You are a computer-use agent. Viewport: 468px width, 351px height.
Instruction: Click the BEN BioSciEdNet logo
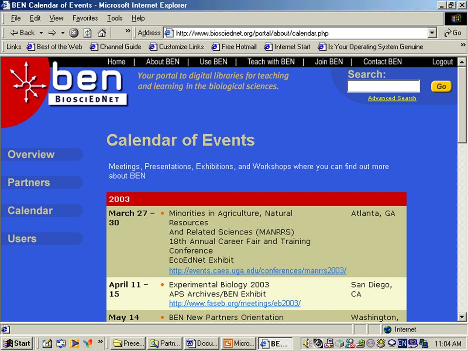click(x=88, y=83)
